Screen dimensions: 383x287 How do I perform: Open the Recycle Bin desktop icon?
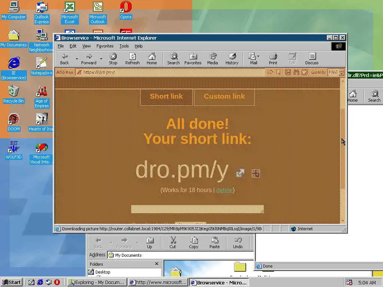[x=13, y=95]
